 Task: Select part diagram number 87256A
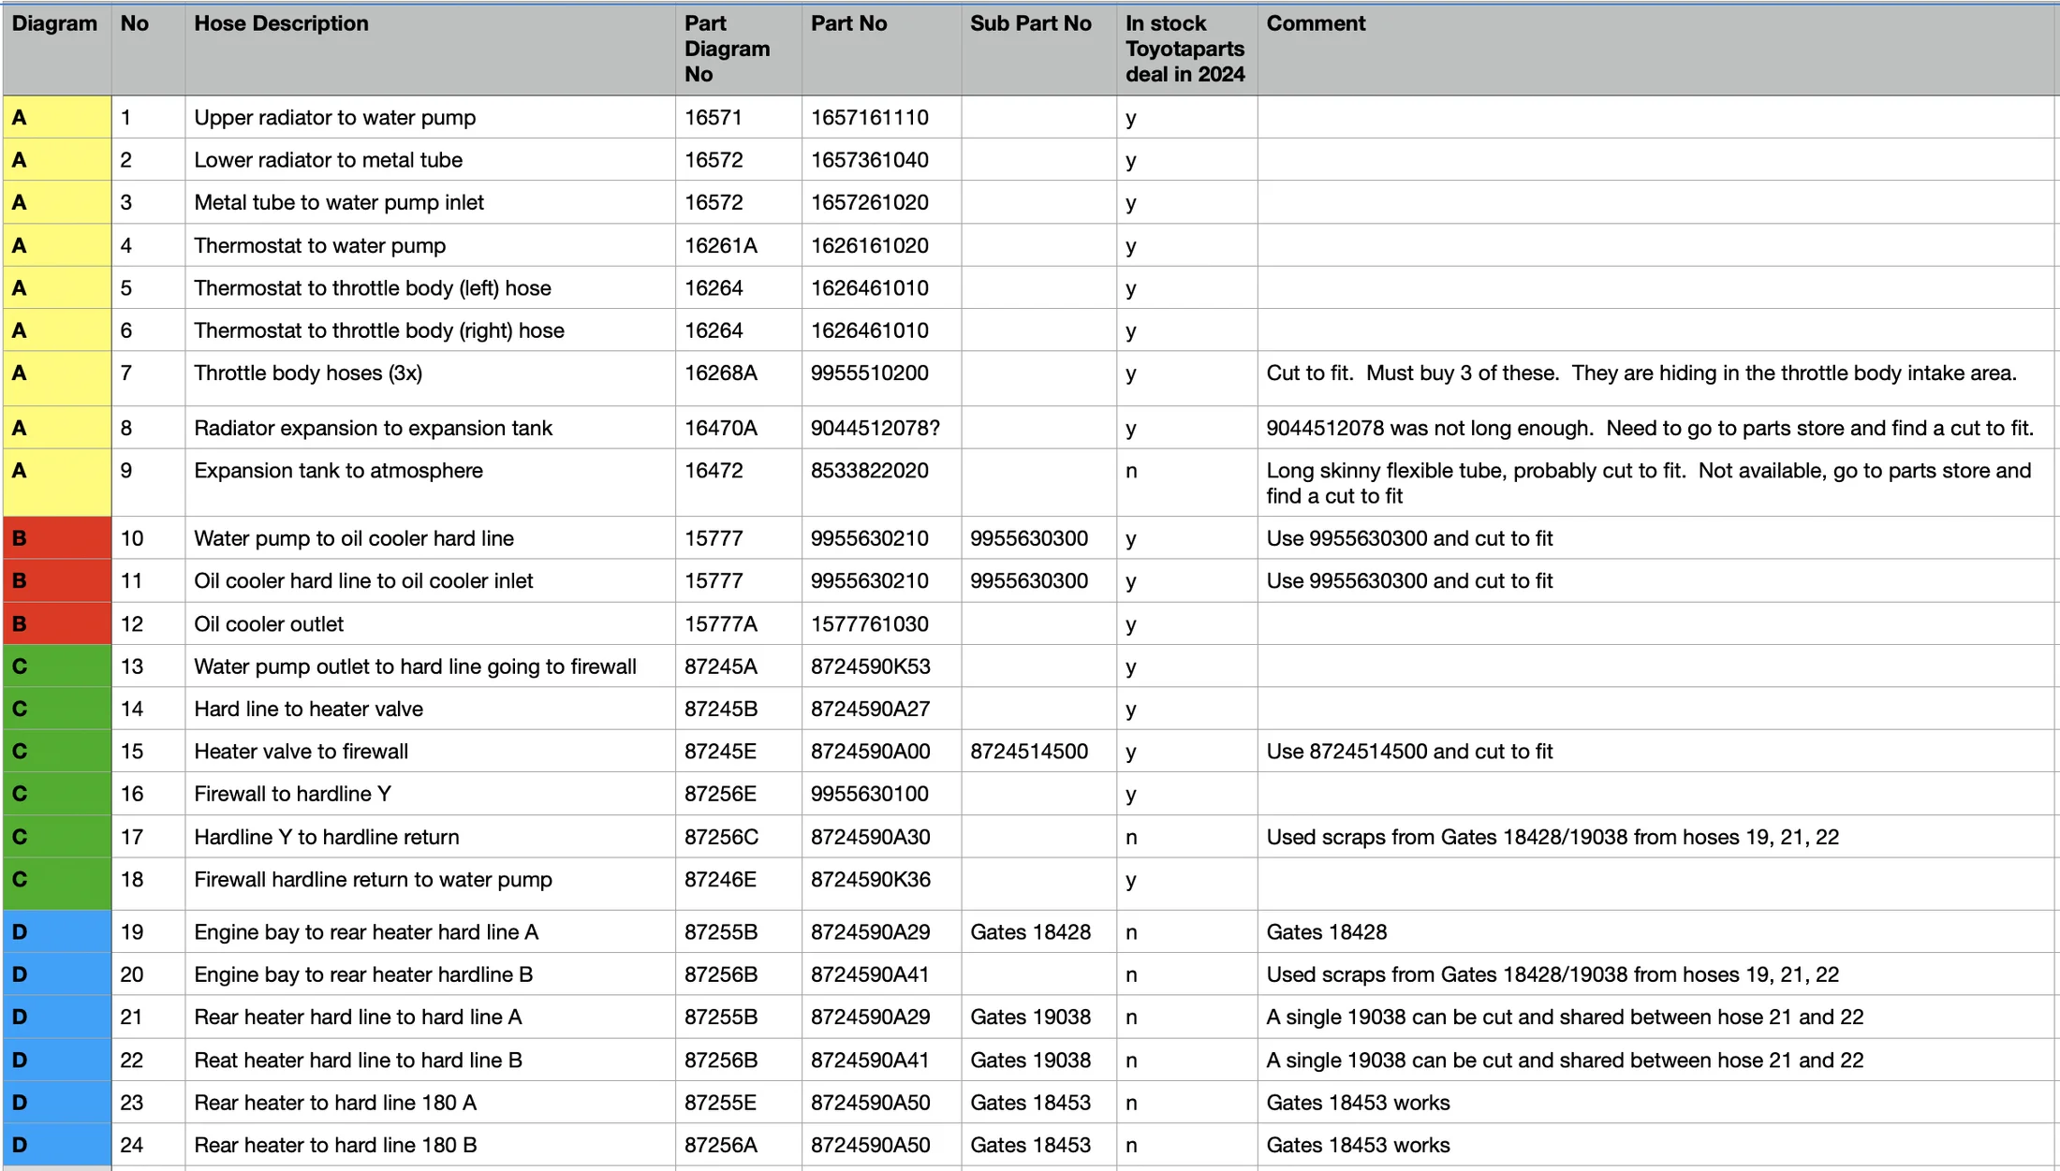[720, 1146]
